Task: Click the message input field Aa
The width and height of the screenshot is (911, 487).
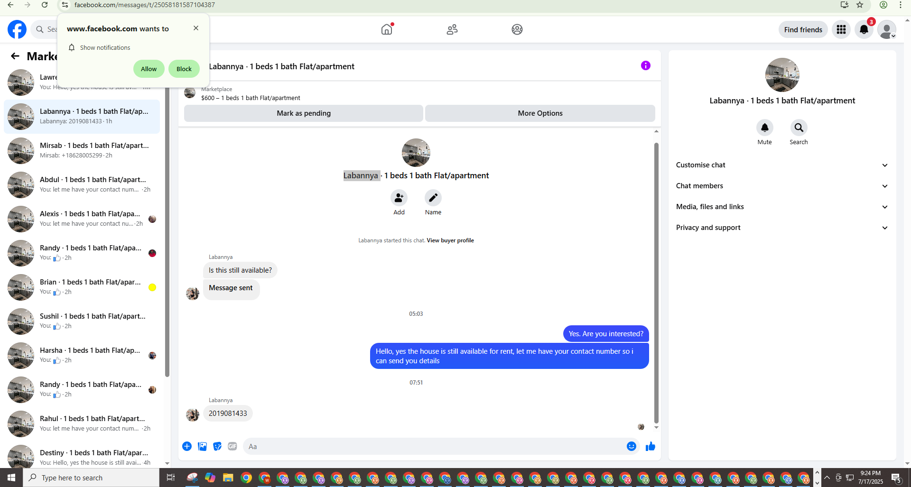Action: (x=434, y=446)
